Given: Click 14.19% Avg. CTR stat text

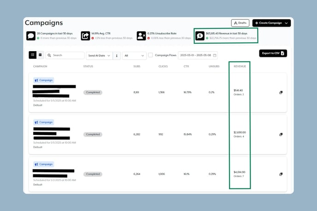Looking at the screenshot, I should [101, 33].
